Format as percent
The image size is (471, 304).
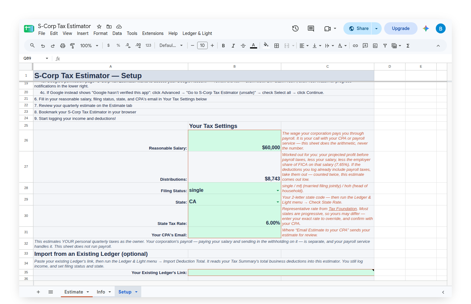point(118,46)
